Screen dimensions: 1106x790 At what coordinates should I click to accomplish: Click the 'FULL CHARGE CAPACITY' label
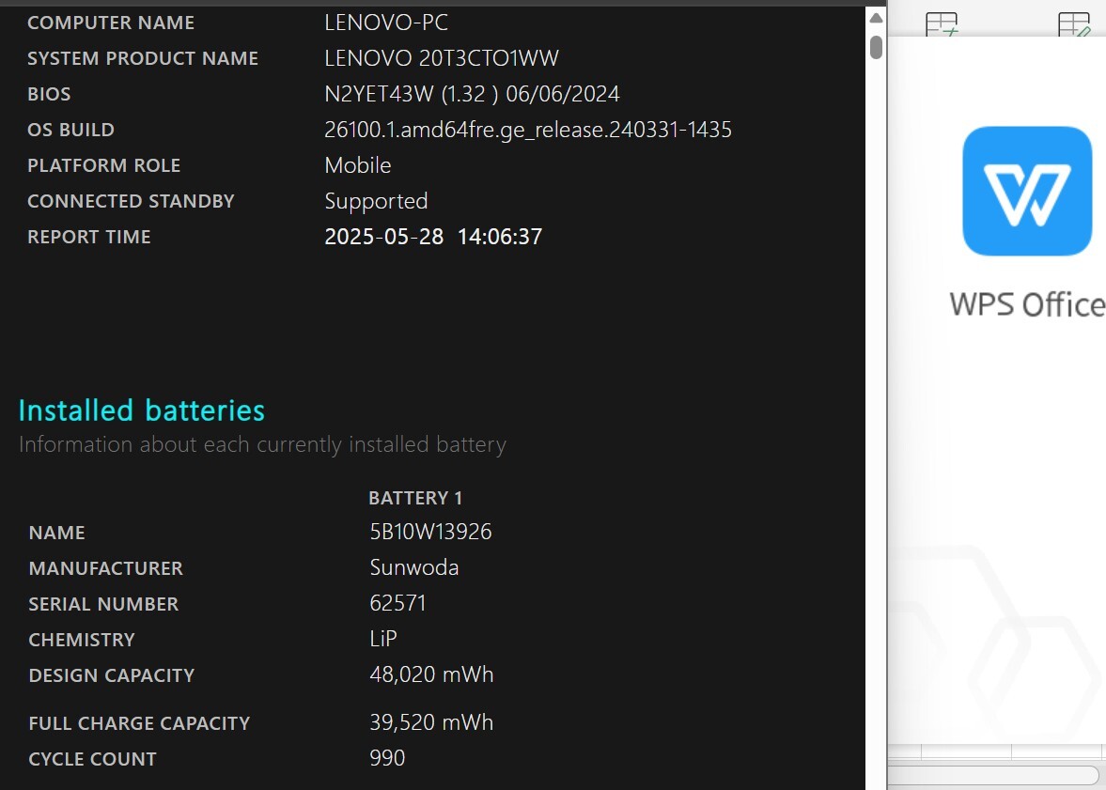pyautogui.click(x=139, y=723)
